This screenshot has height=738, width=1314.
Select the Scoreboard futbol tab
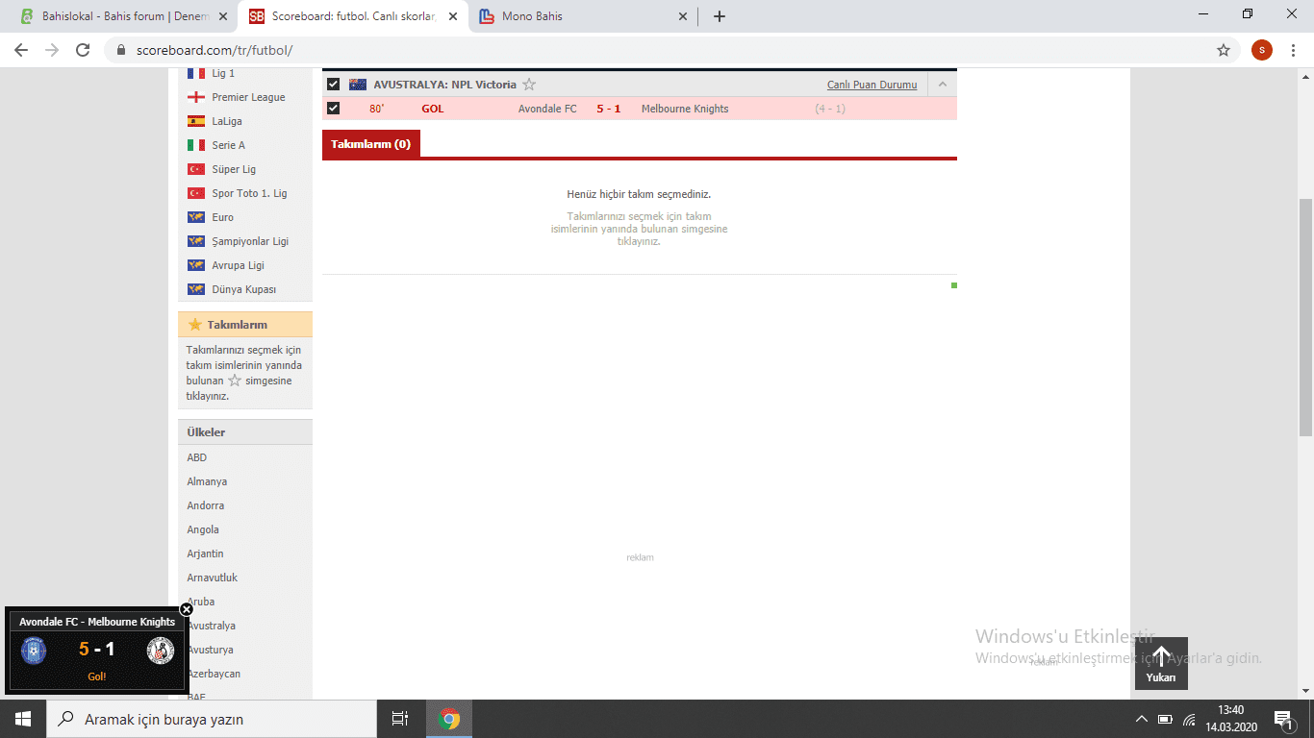(352, 16)
